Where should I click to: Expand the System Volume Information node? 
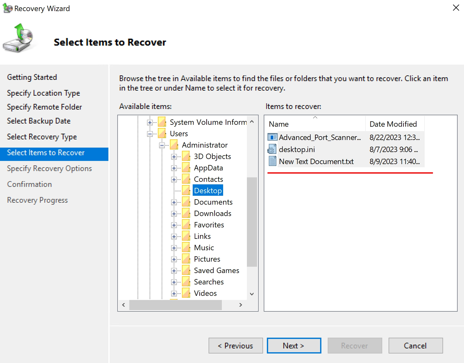pos(150,123)
